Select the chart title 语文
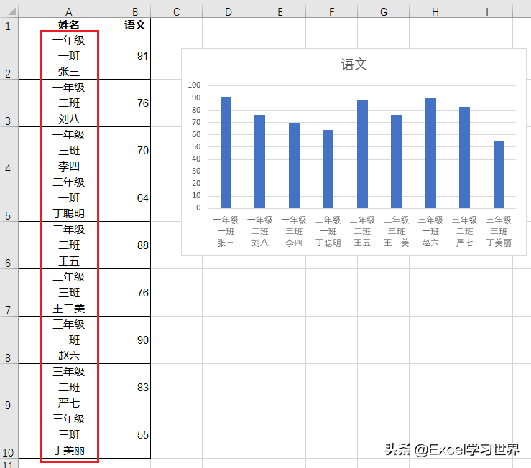This screenshot has height=468, width=531. (354, 65)
